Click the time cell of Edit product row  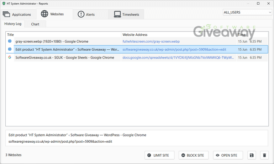tap(250, 49)
